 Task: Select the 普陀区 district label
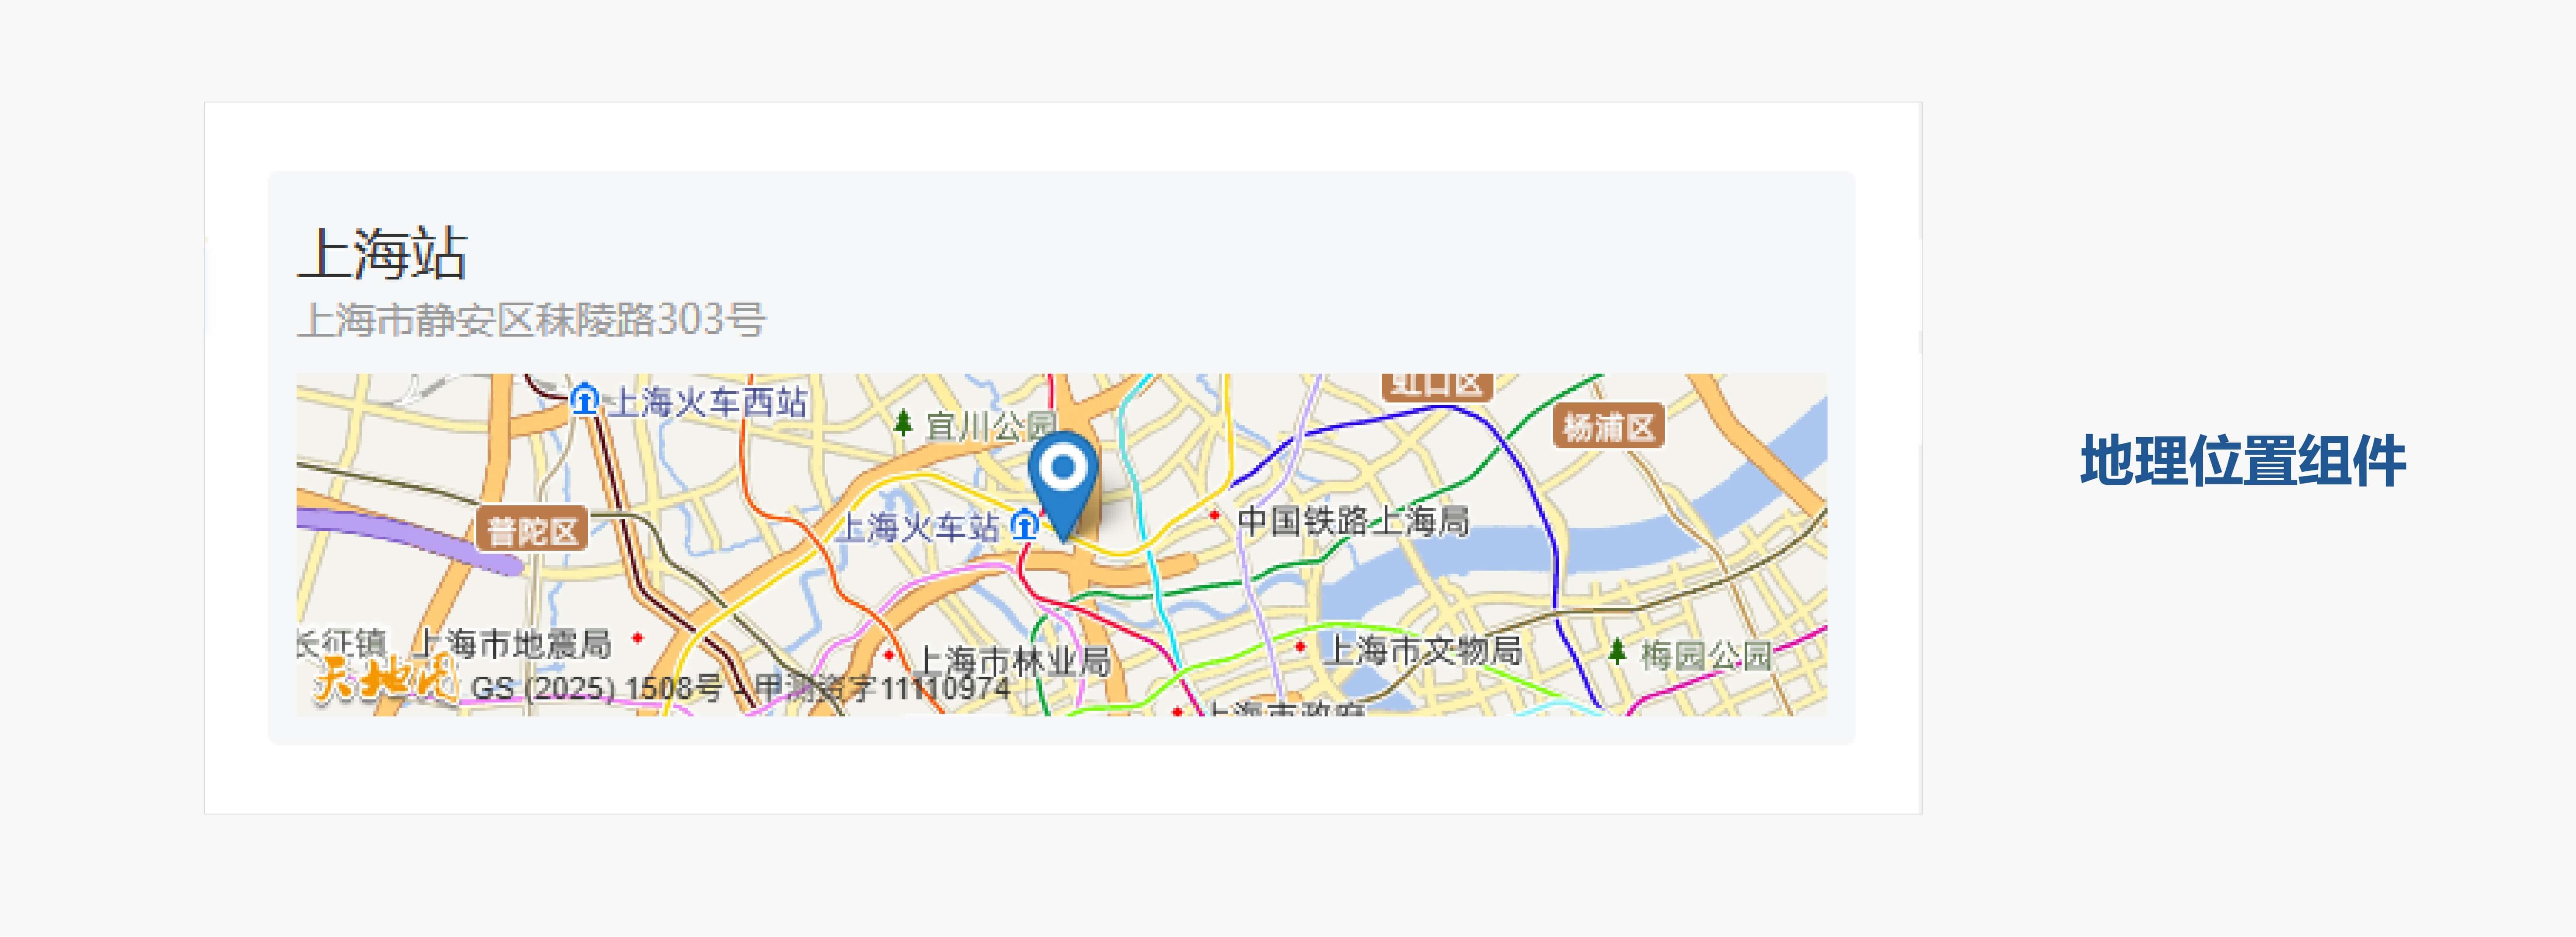click(532, 530)
